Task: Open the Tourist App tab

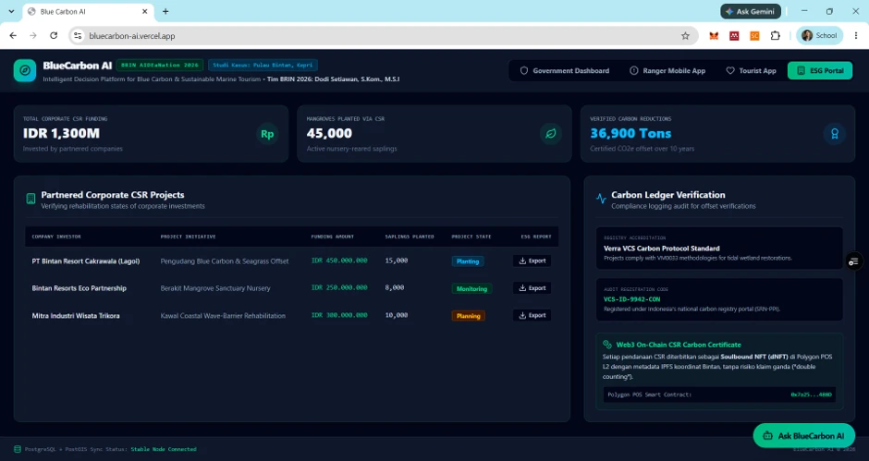Action: click(x=751, y=71)
